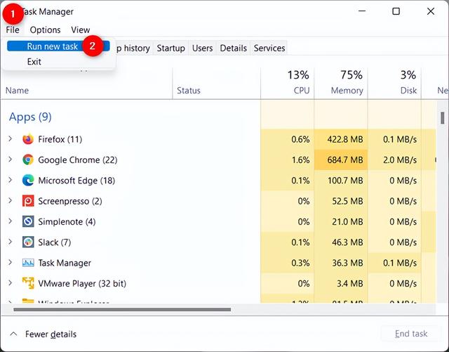Click the Slack icon
This screenshot has width=449, height=352.
point(28,242)
